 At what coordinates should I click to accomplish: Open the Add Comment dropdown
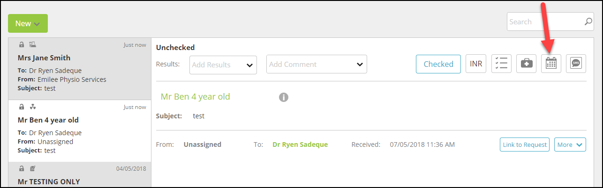[x=317, y=65]
